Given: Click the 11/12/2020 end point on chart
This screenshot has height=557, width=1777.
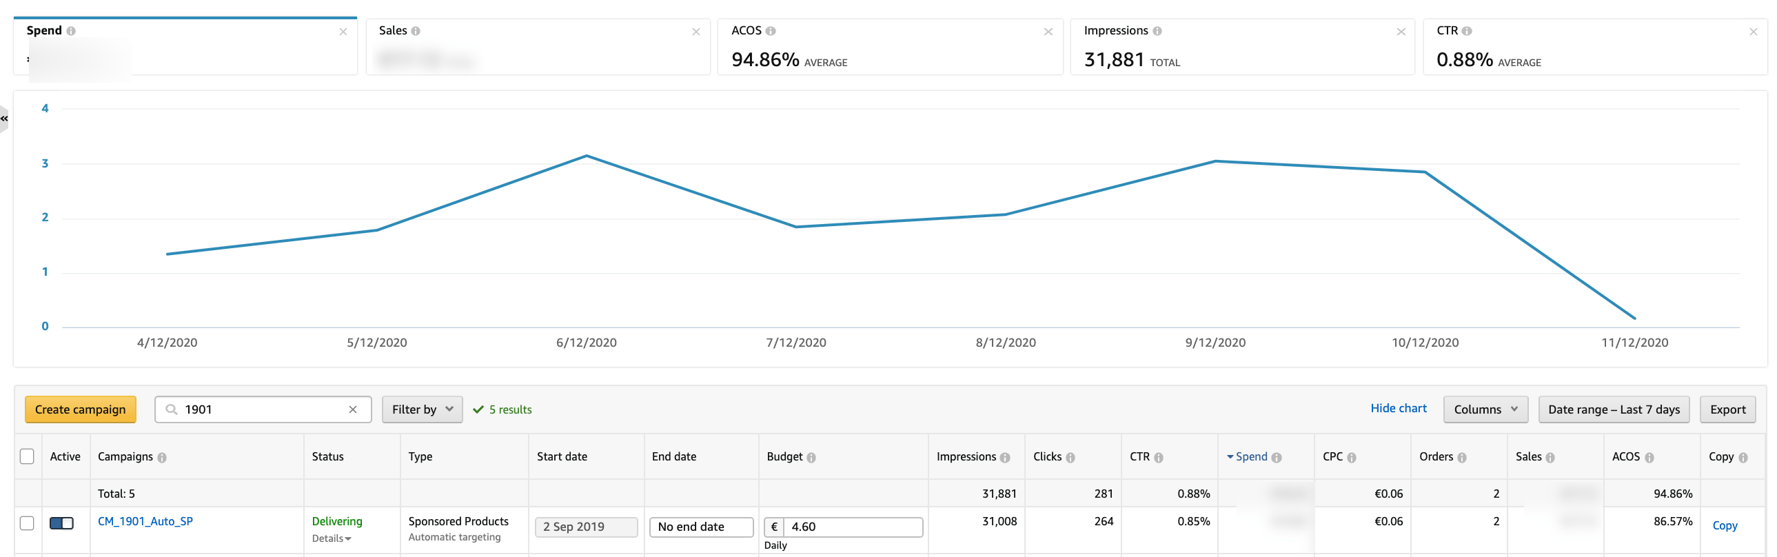Looking at the screenshot, I should point(1634,318).
